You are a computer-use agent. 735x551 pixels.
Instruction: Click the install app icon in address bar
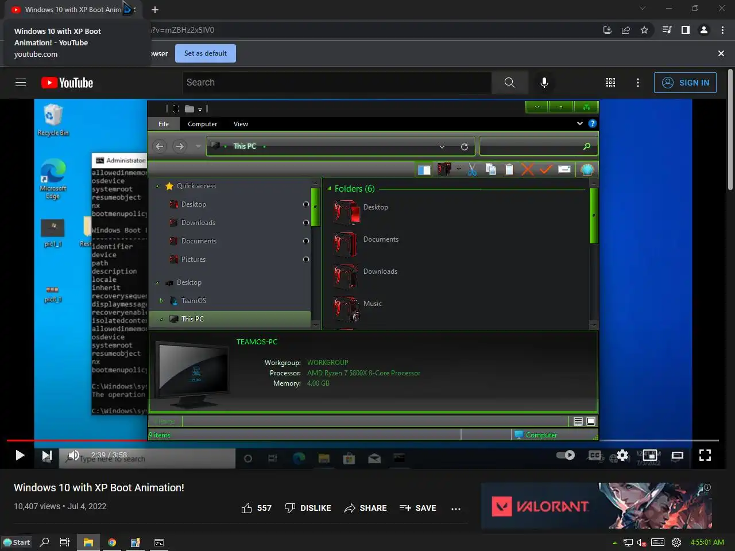point(608,30)
